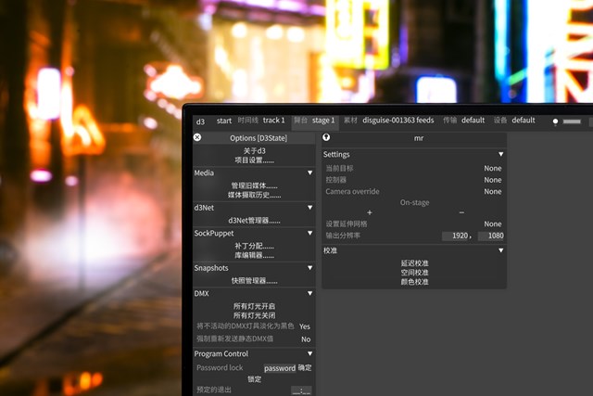This screenshot has width=593, height=396.
Task: Open 延迟校准 delay calibration
Action: (x=414, y=263)
